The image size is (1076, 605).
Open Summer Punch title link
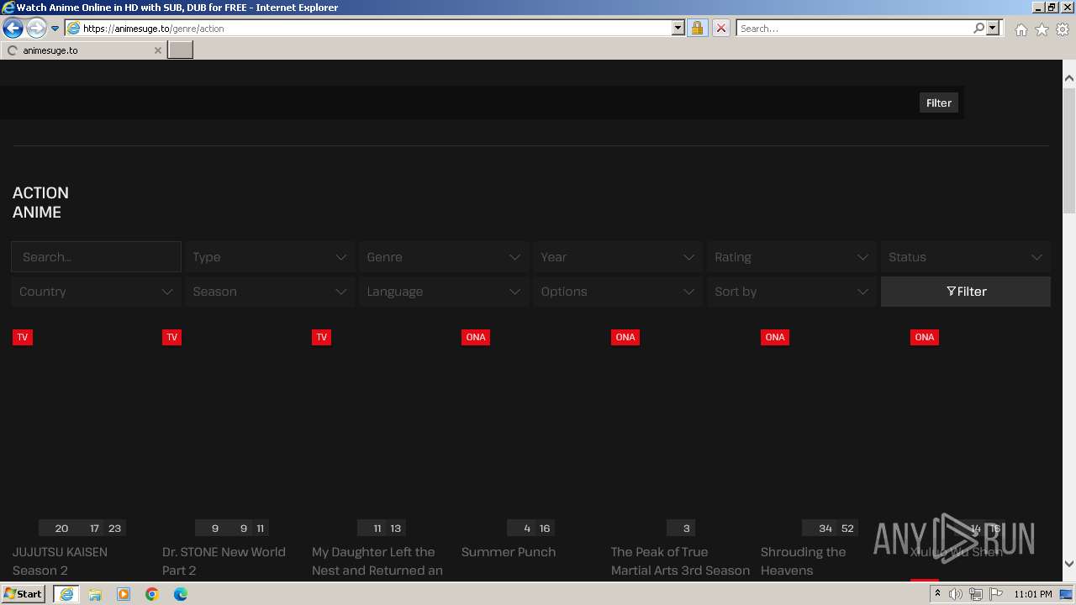[509, 552]
